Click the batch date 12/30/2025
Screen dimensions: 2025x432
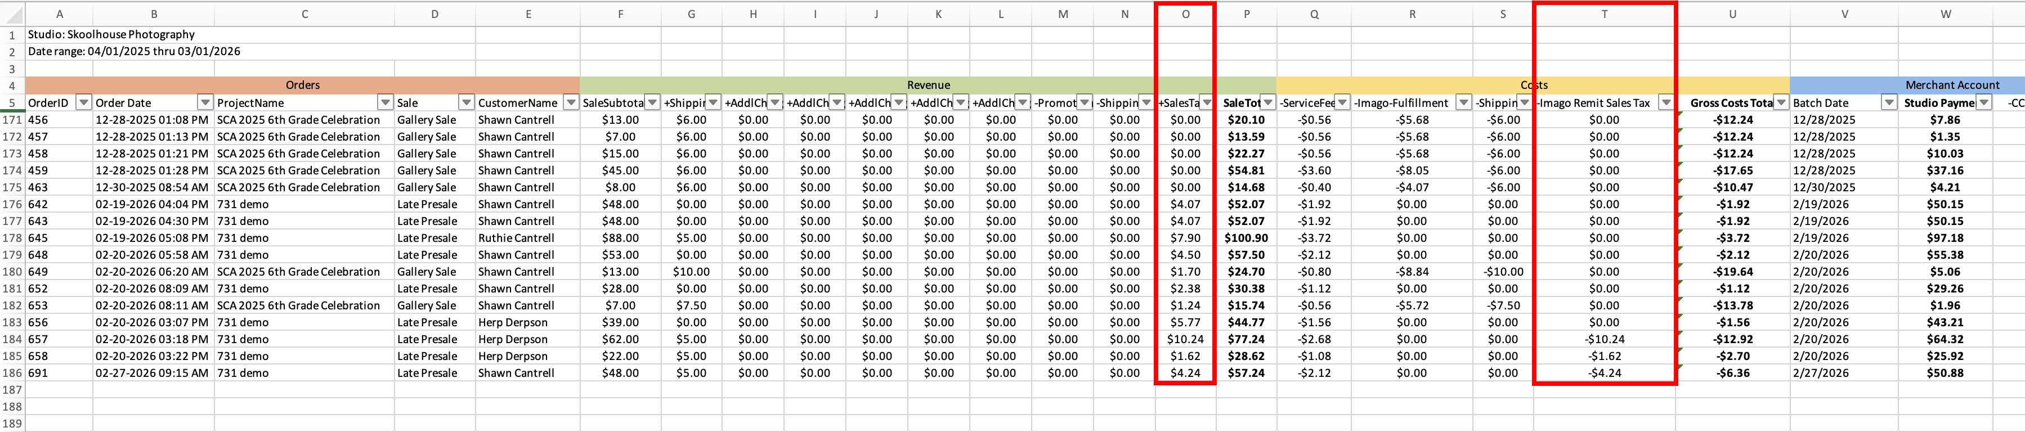tap(1844, 188)
